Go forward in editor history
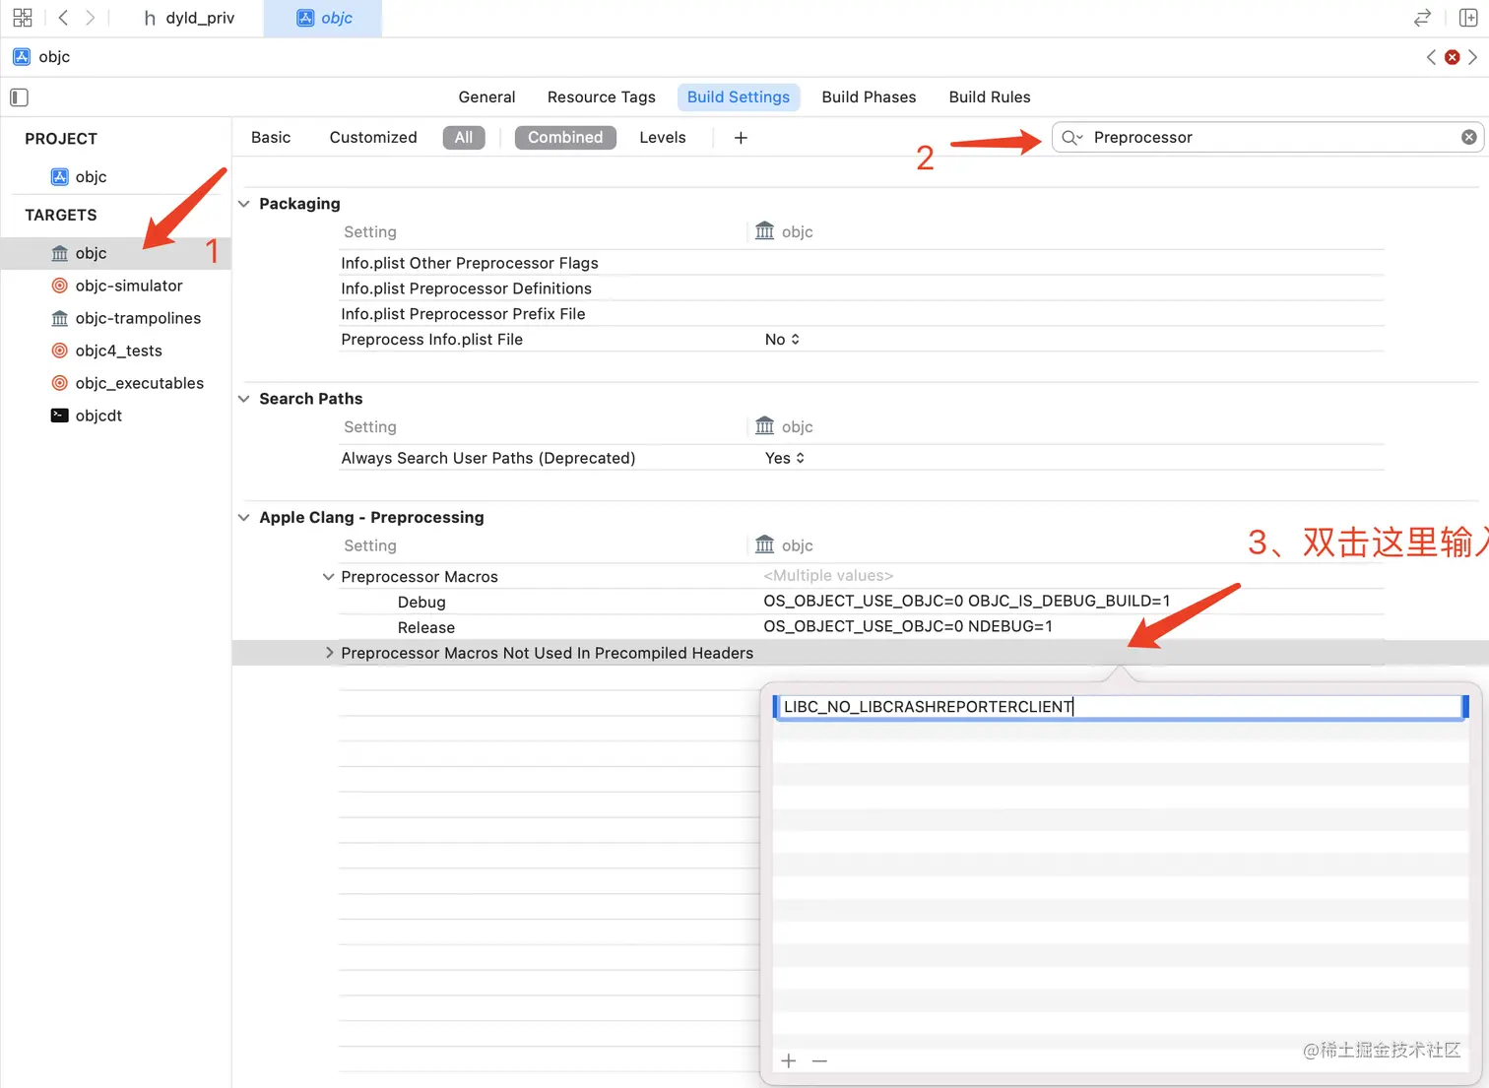Image resolution: width=1489 pixels, height=1088 pixels. 91,18
